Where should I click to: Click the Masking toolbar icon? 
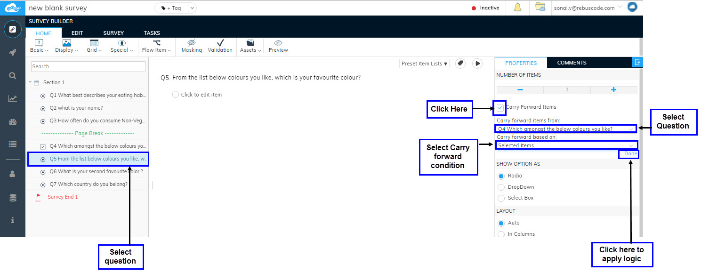pos(192,46)
